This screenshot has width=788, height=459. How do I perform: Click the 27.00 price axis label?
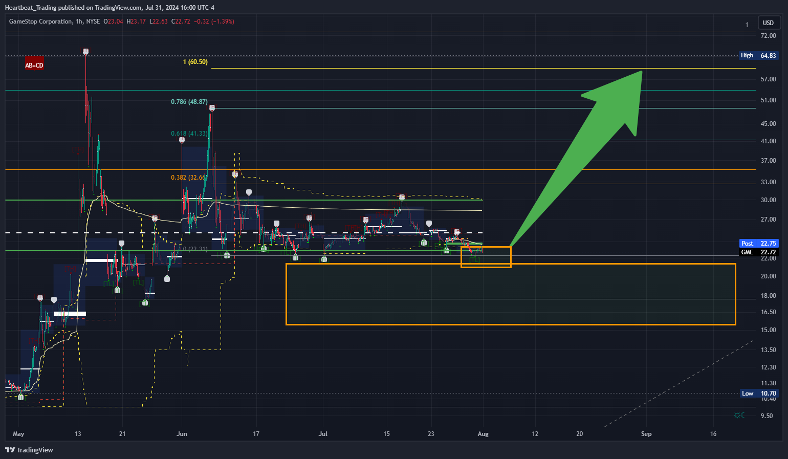tap(768, 220)
